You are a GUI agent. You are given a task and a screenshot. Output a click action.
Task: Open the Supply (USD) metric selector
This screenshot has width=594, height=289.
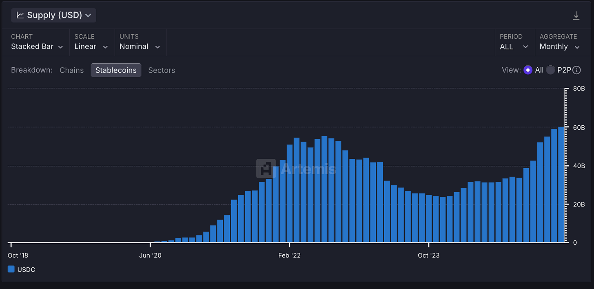coord(53,16)
